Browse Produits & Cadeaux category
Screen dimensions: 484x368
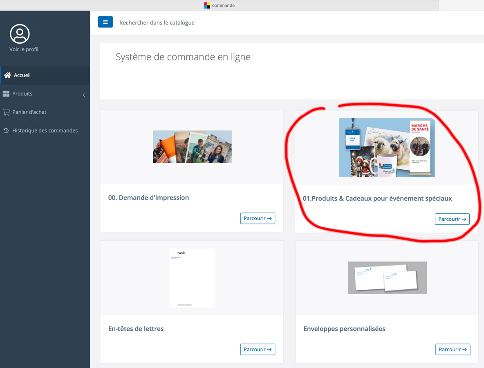pos(452,219)
